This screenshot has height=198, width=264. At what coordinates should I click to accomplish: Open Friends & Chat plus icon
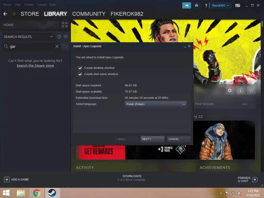tap(255, 179)
